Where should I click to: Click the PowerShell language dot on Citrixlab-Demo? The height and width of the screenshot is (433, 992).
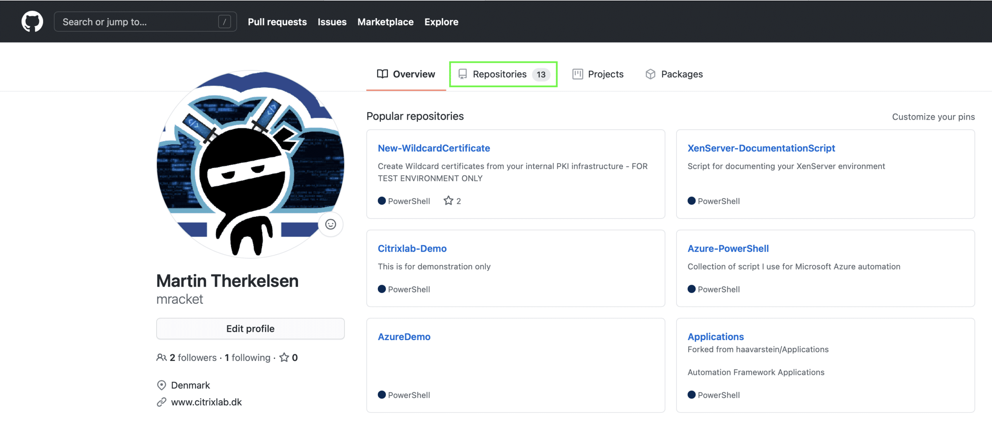382,289
